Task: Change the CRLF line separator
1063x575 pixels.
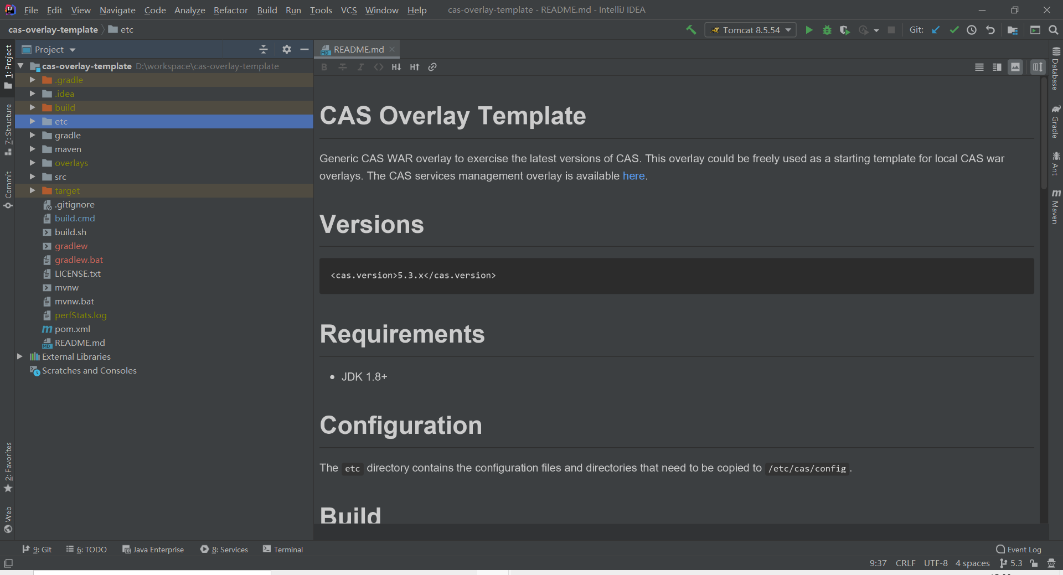Action: (905, 563)
